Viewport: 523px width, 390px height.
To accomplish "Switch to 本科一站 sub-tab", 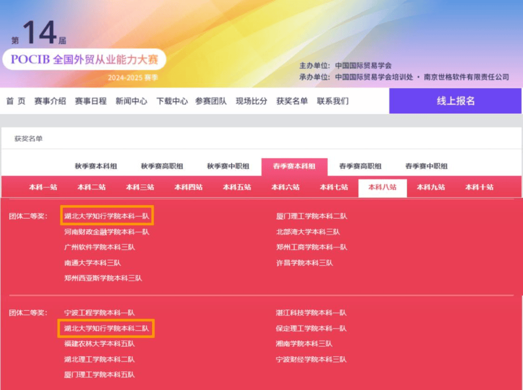I will (43, 187).
